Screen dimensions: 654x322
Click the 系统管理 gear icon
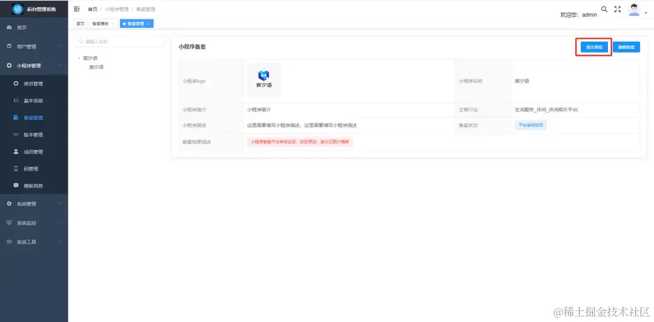click(9, 203)
